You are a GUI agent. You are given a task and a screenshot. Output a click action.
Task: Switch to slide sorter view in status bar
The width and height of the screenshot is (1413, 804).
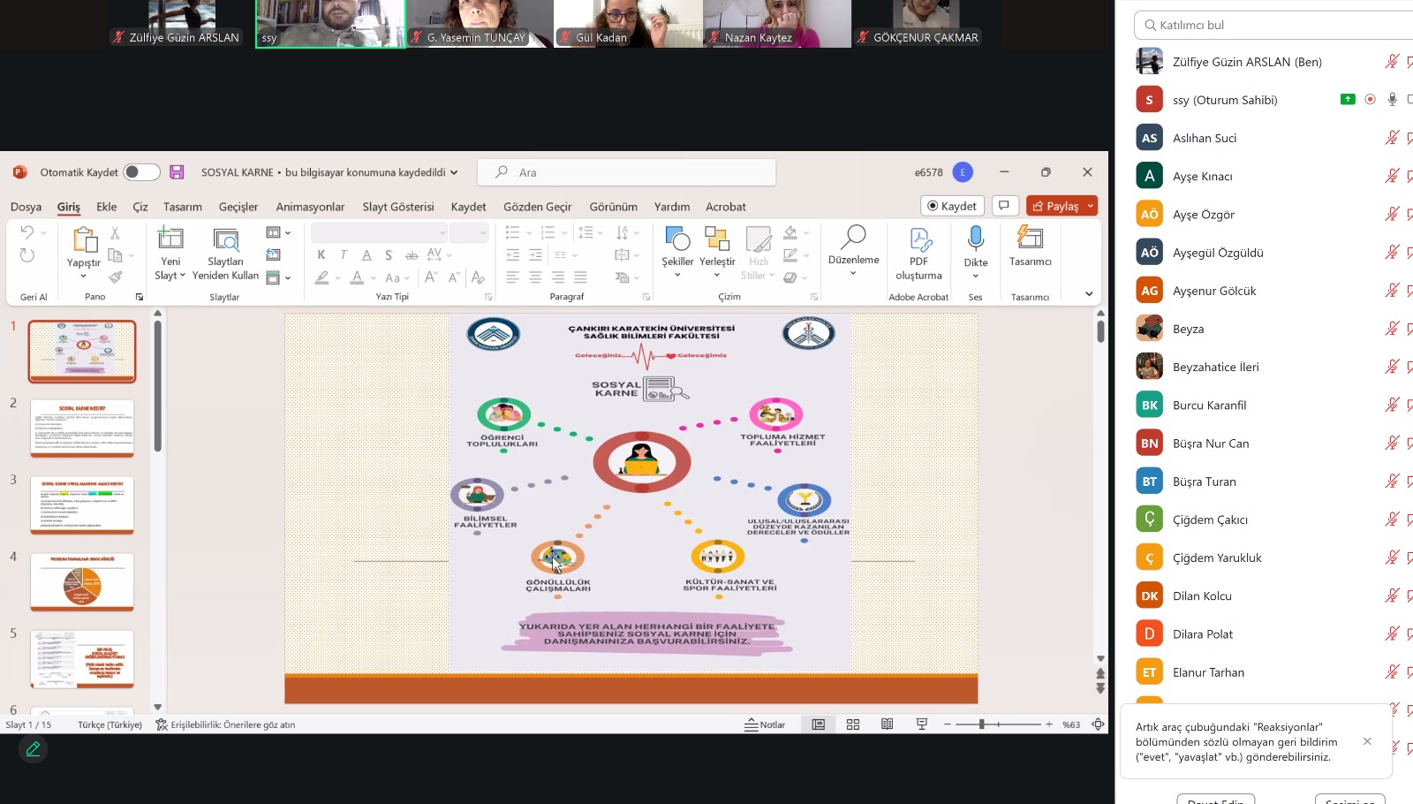click(852, 724)
